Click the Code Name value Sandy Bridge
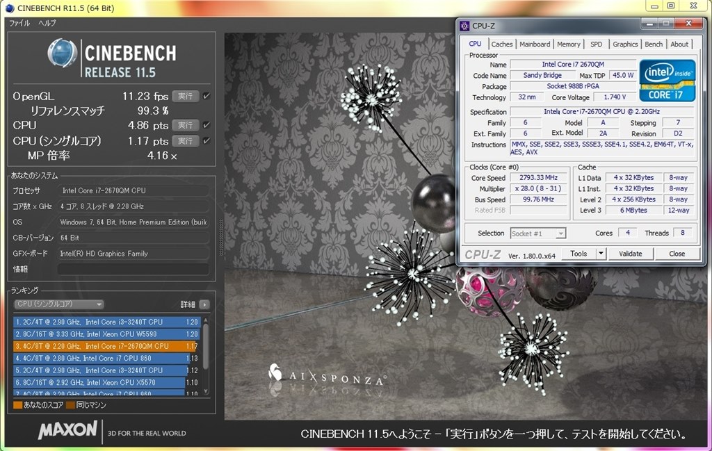This screenshot has width=712, height=451. point(542,75)
